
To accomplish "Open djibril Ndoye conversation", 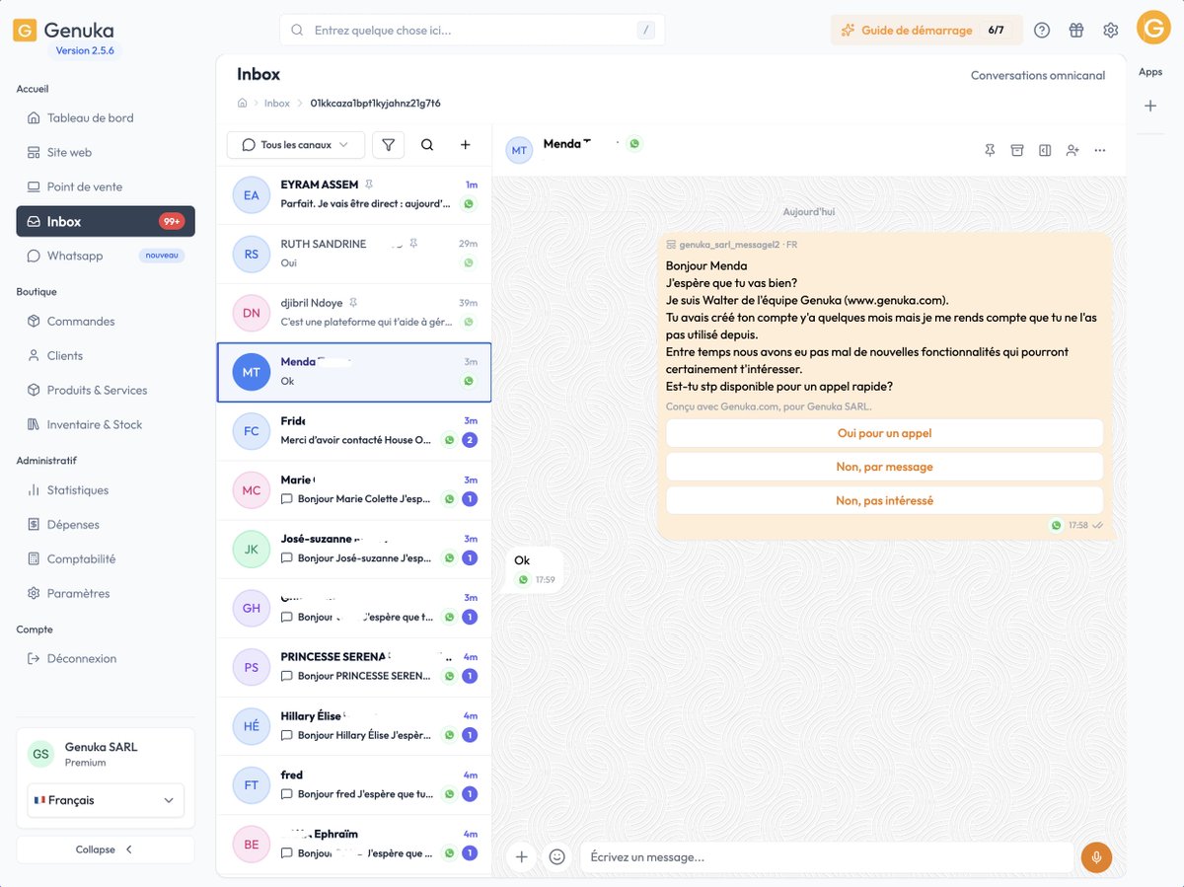I will (354, 313).
